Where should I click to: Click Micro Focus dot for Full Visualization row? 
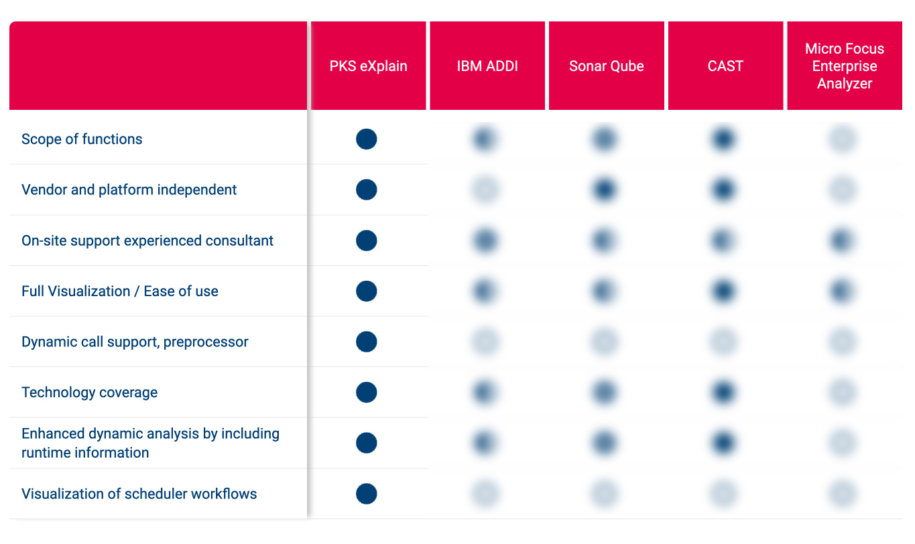coord(842,291)
